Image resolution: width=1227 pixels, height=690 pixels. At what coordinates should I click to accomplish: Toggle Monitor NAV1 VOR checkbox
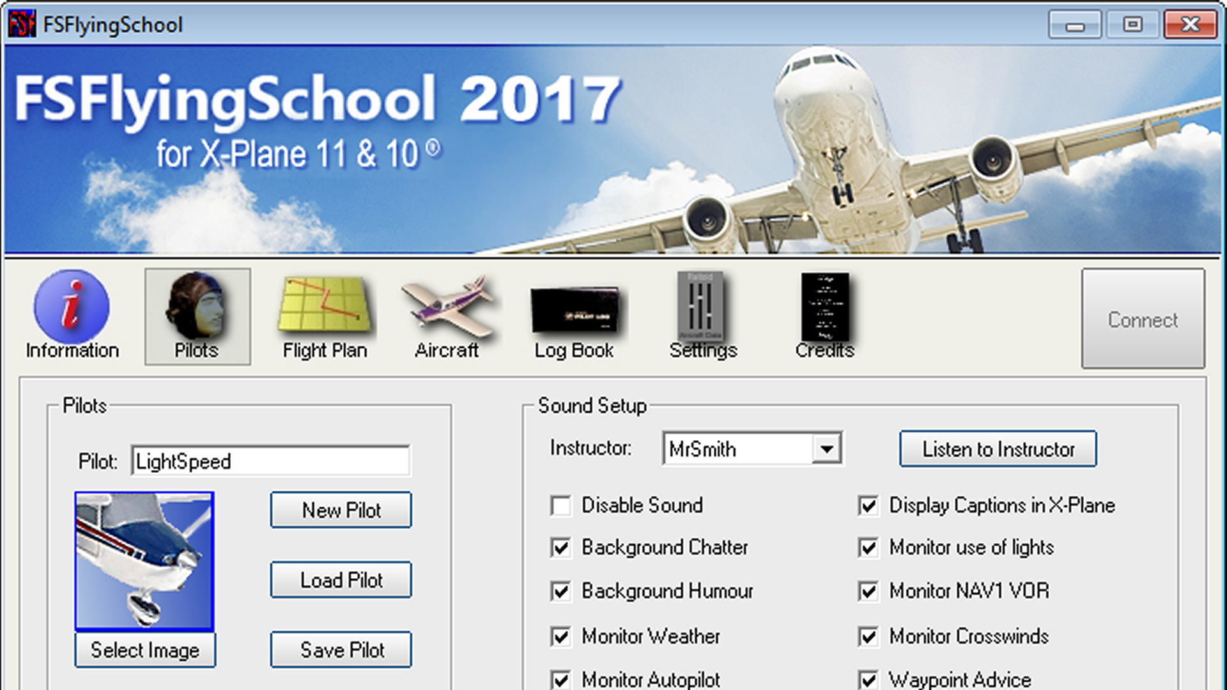coord(868,591)
